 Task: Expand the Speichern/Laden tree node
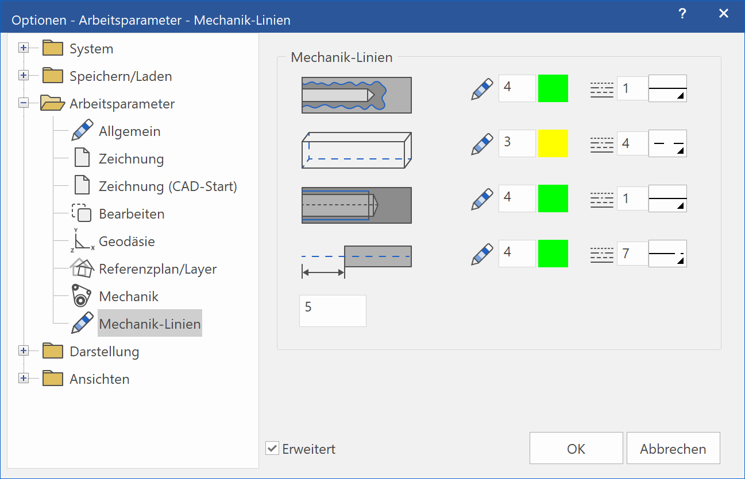coord(24,76)
